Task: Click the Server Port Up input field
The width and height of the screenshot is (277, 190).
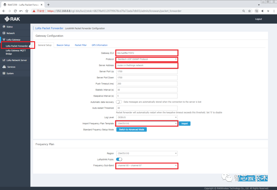Action: pyautogui.click(x=147, y=71)
